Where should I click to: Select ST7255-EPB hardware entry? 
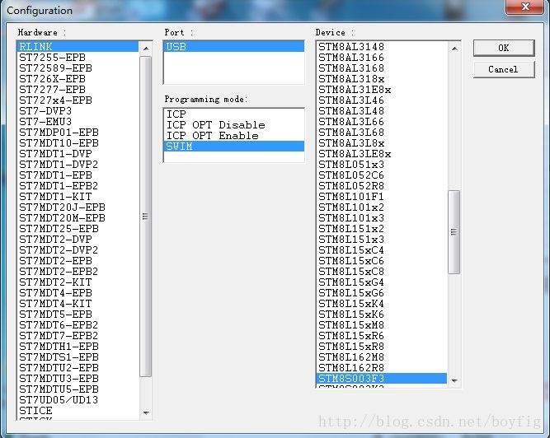[x=78, y=58]
